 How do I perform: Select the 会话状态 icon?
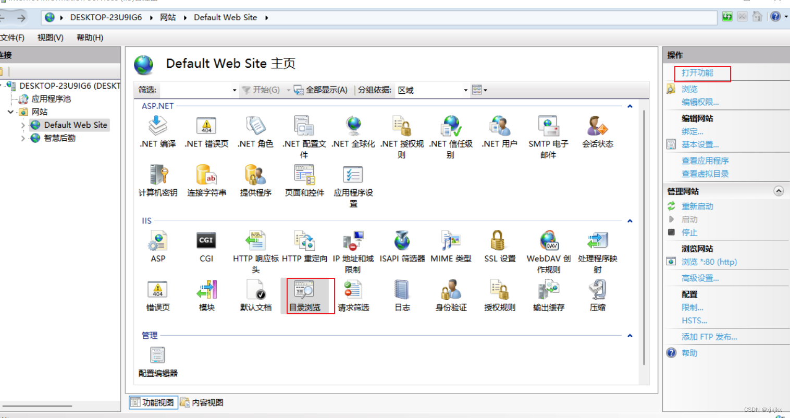597,126
